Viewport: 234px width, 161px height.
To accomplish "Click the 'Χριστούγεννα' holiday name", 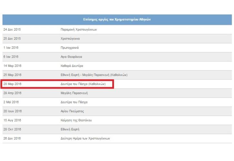I will (x=70, y=39).
